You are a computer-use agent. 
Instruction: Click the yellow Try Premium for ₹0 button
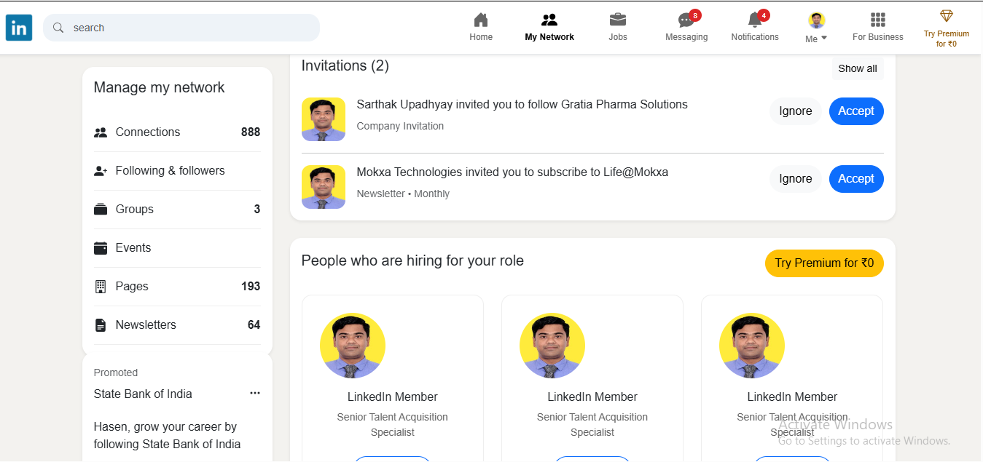pos(824,263)
